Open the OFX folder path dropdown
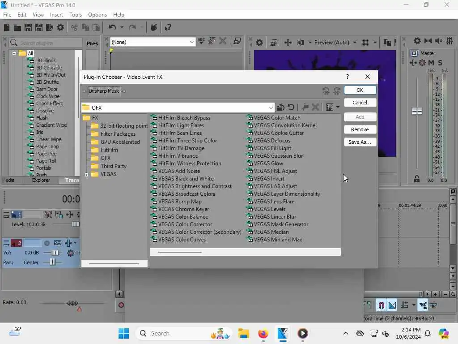 pyautogui.click(x=271, y=107)
